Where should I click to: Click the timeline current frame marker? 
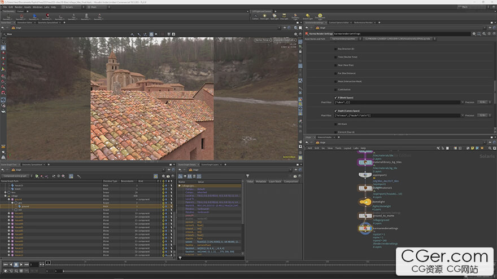point(48,263)
